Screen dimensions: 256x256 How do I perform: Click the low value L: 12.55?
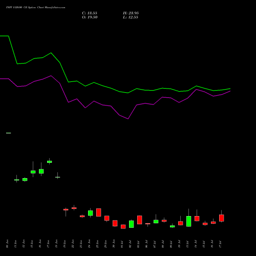point(131,17)
